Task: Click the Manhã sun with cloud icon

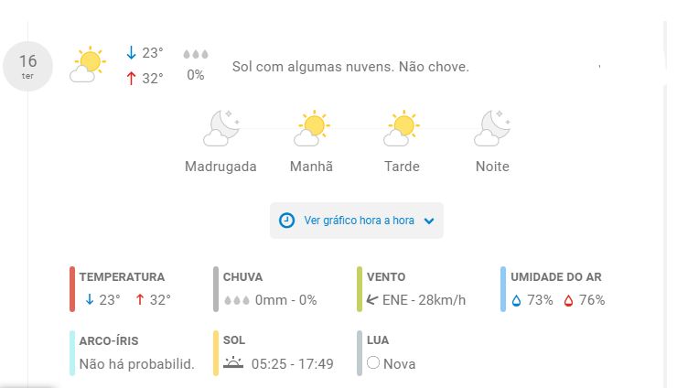Action: 312,128
